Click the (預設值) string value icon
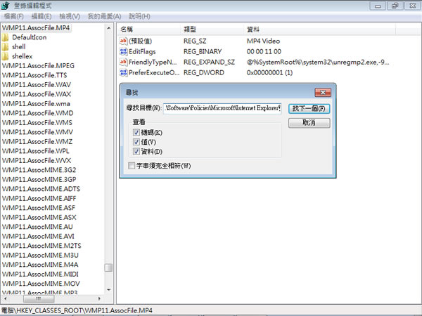The height and width of the screenshot is (316, 422). [x=123, y=41]
